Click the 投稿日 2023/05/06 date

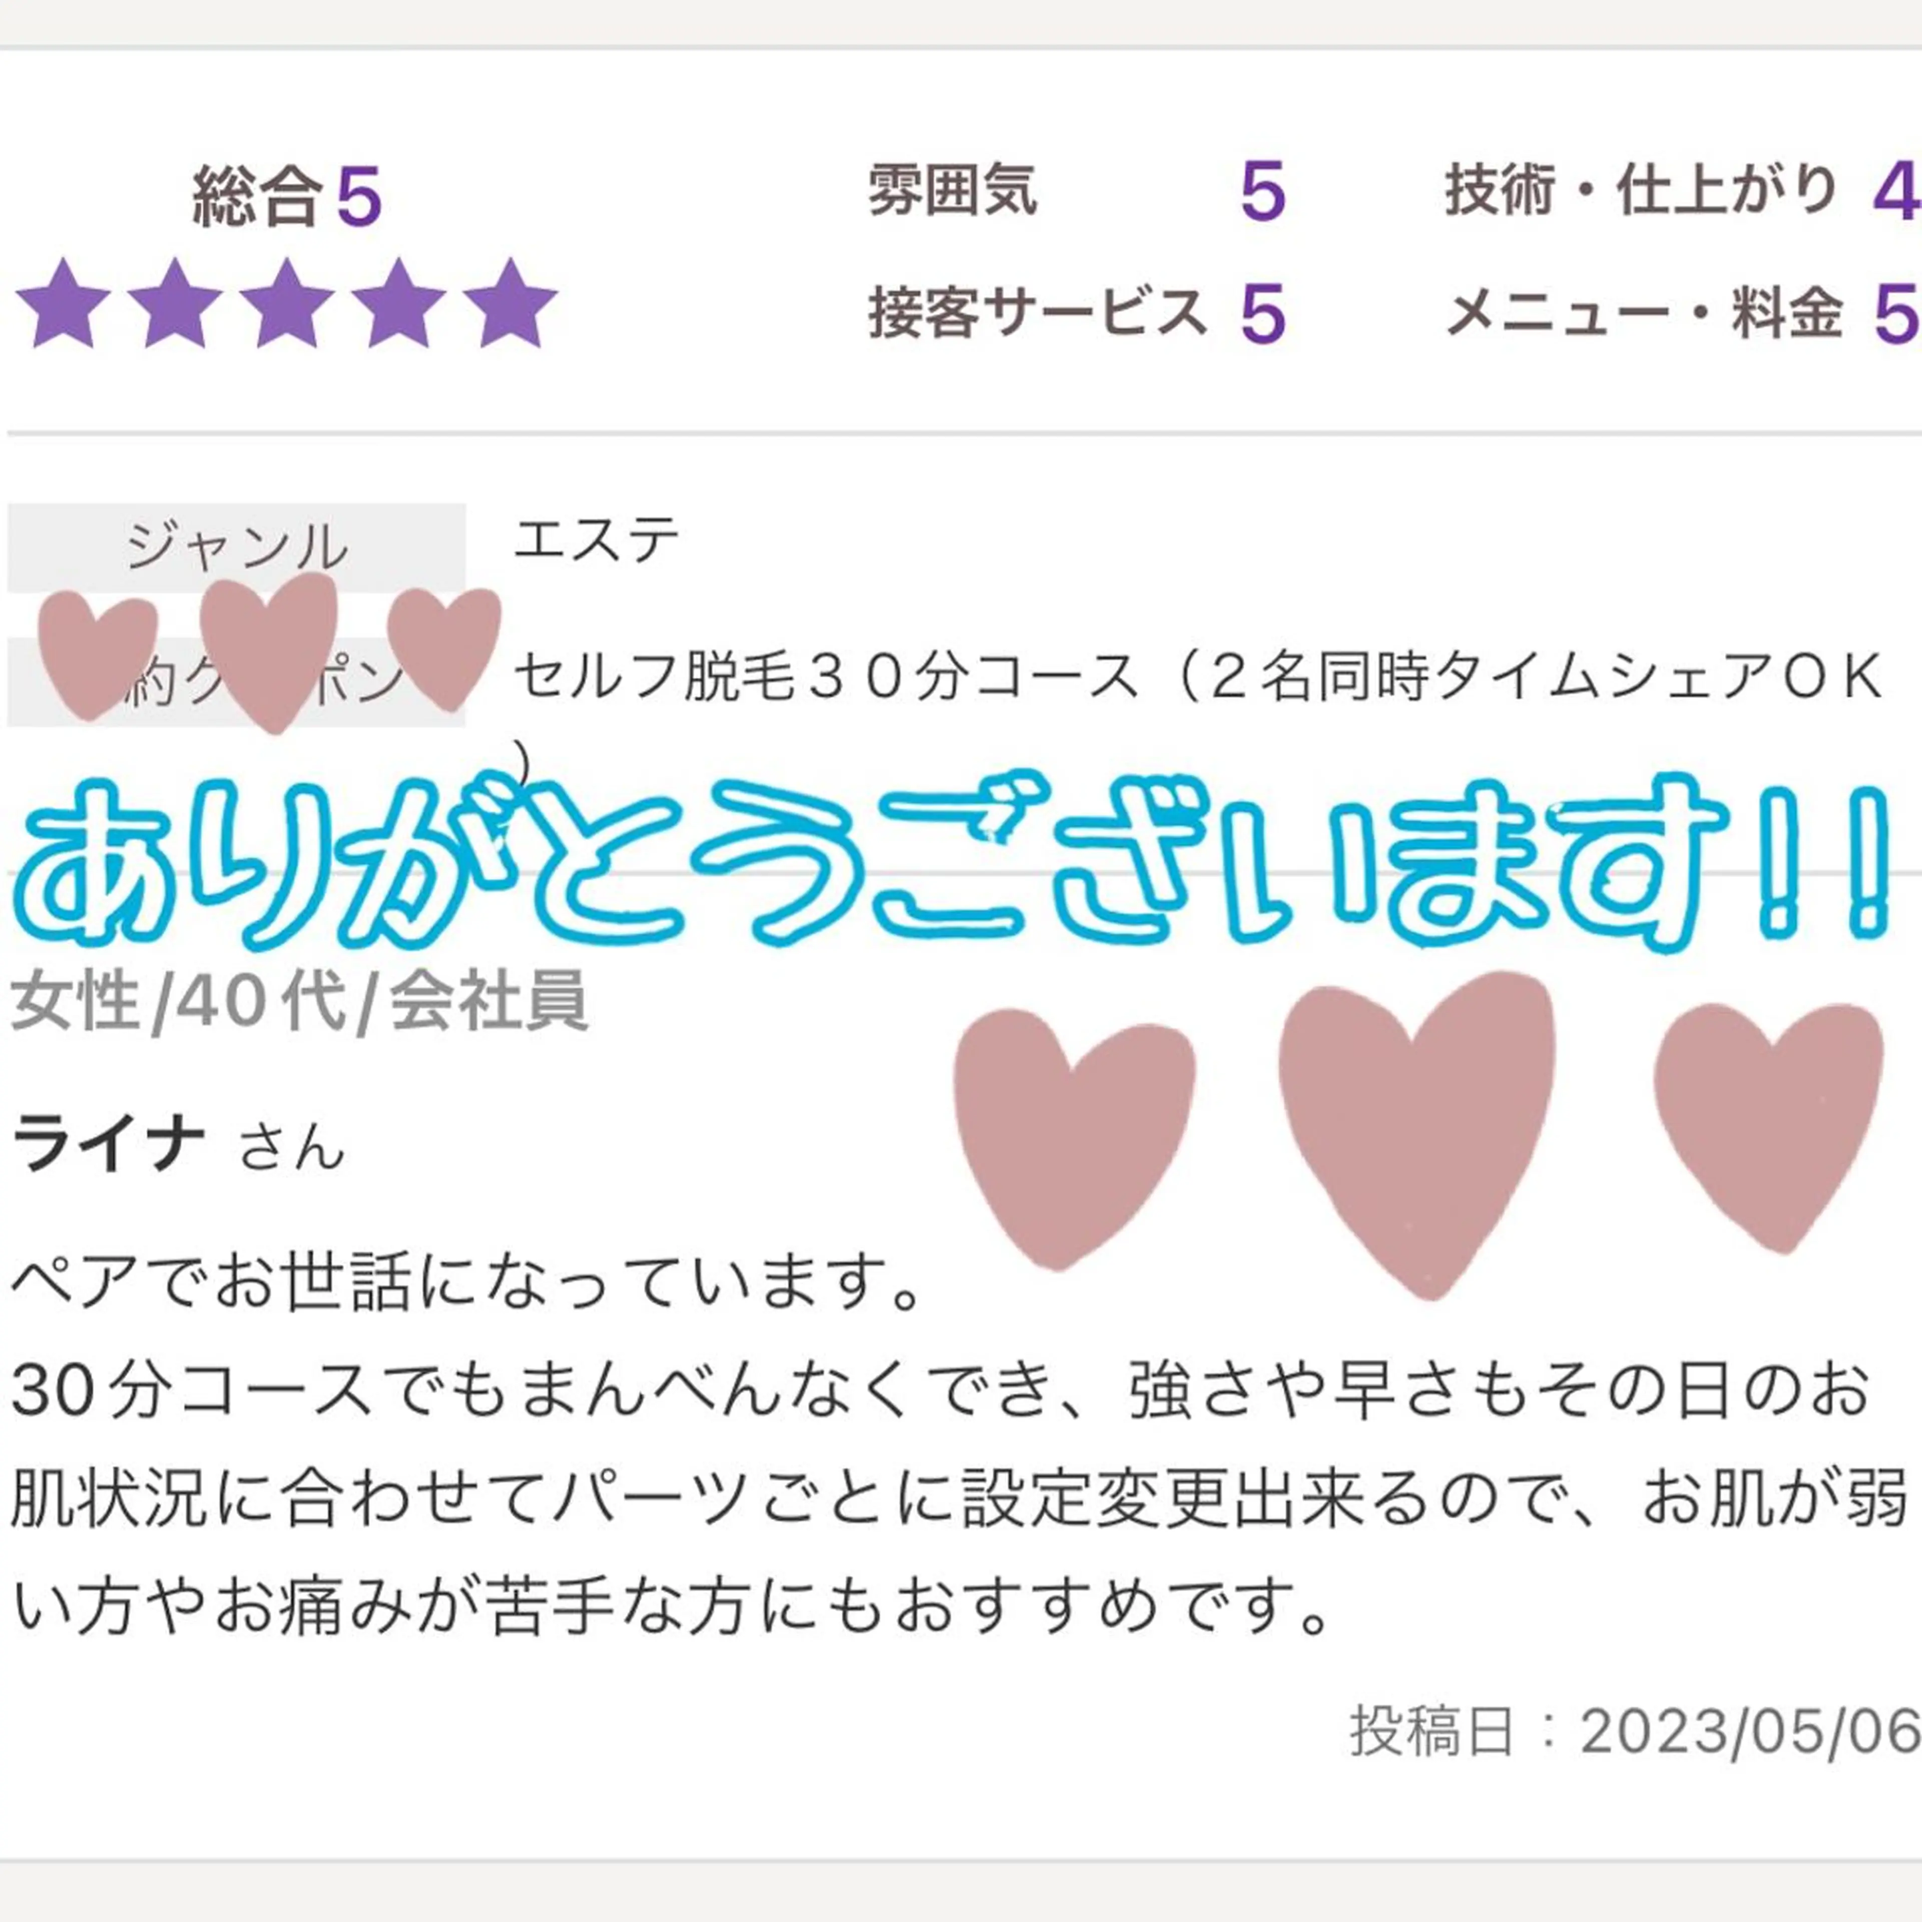pos(1635,1731)
